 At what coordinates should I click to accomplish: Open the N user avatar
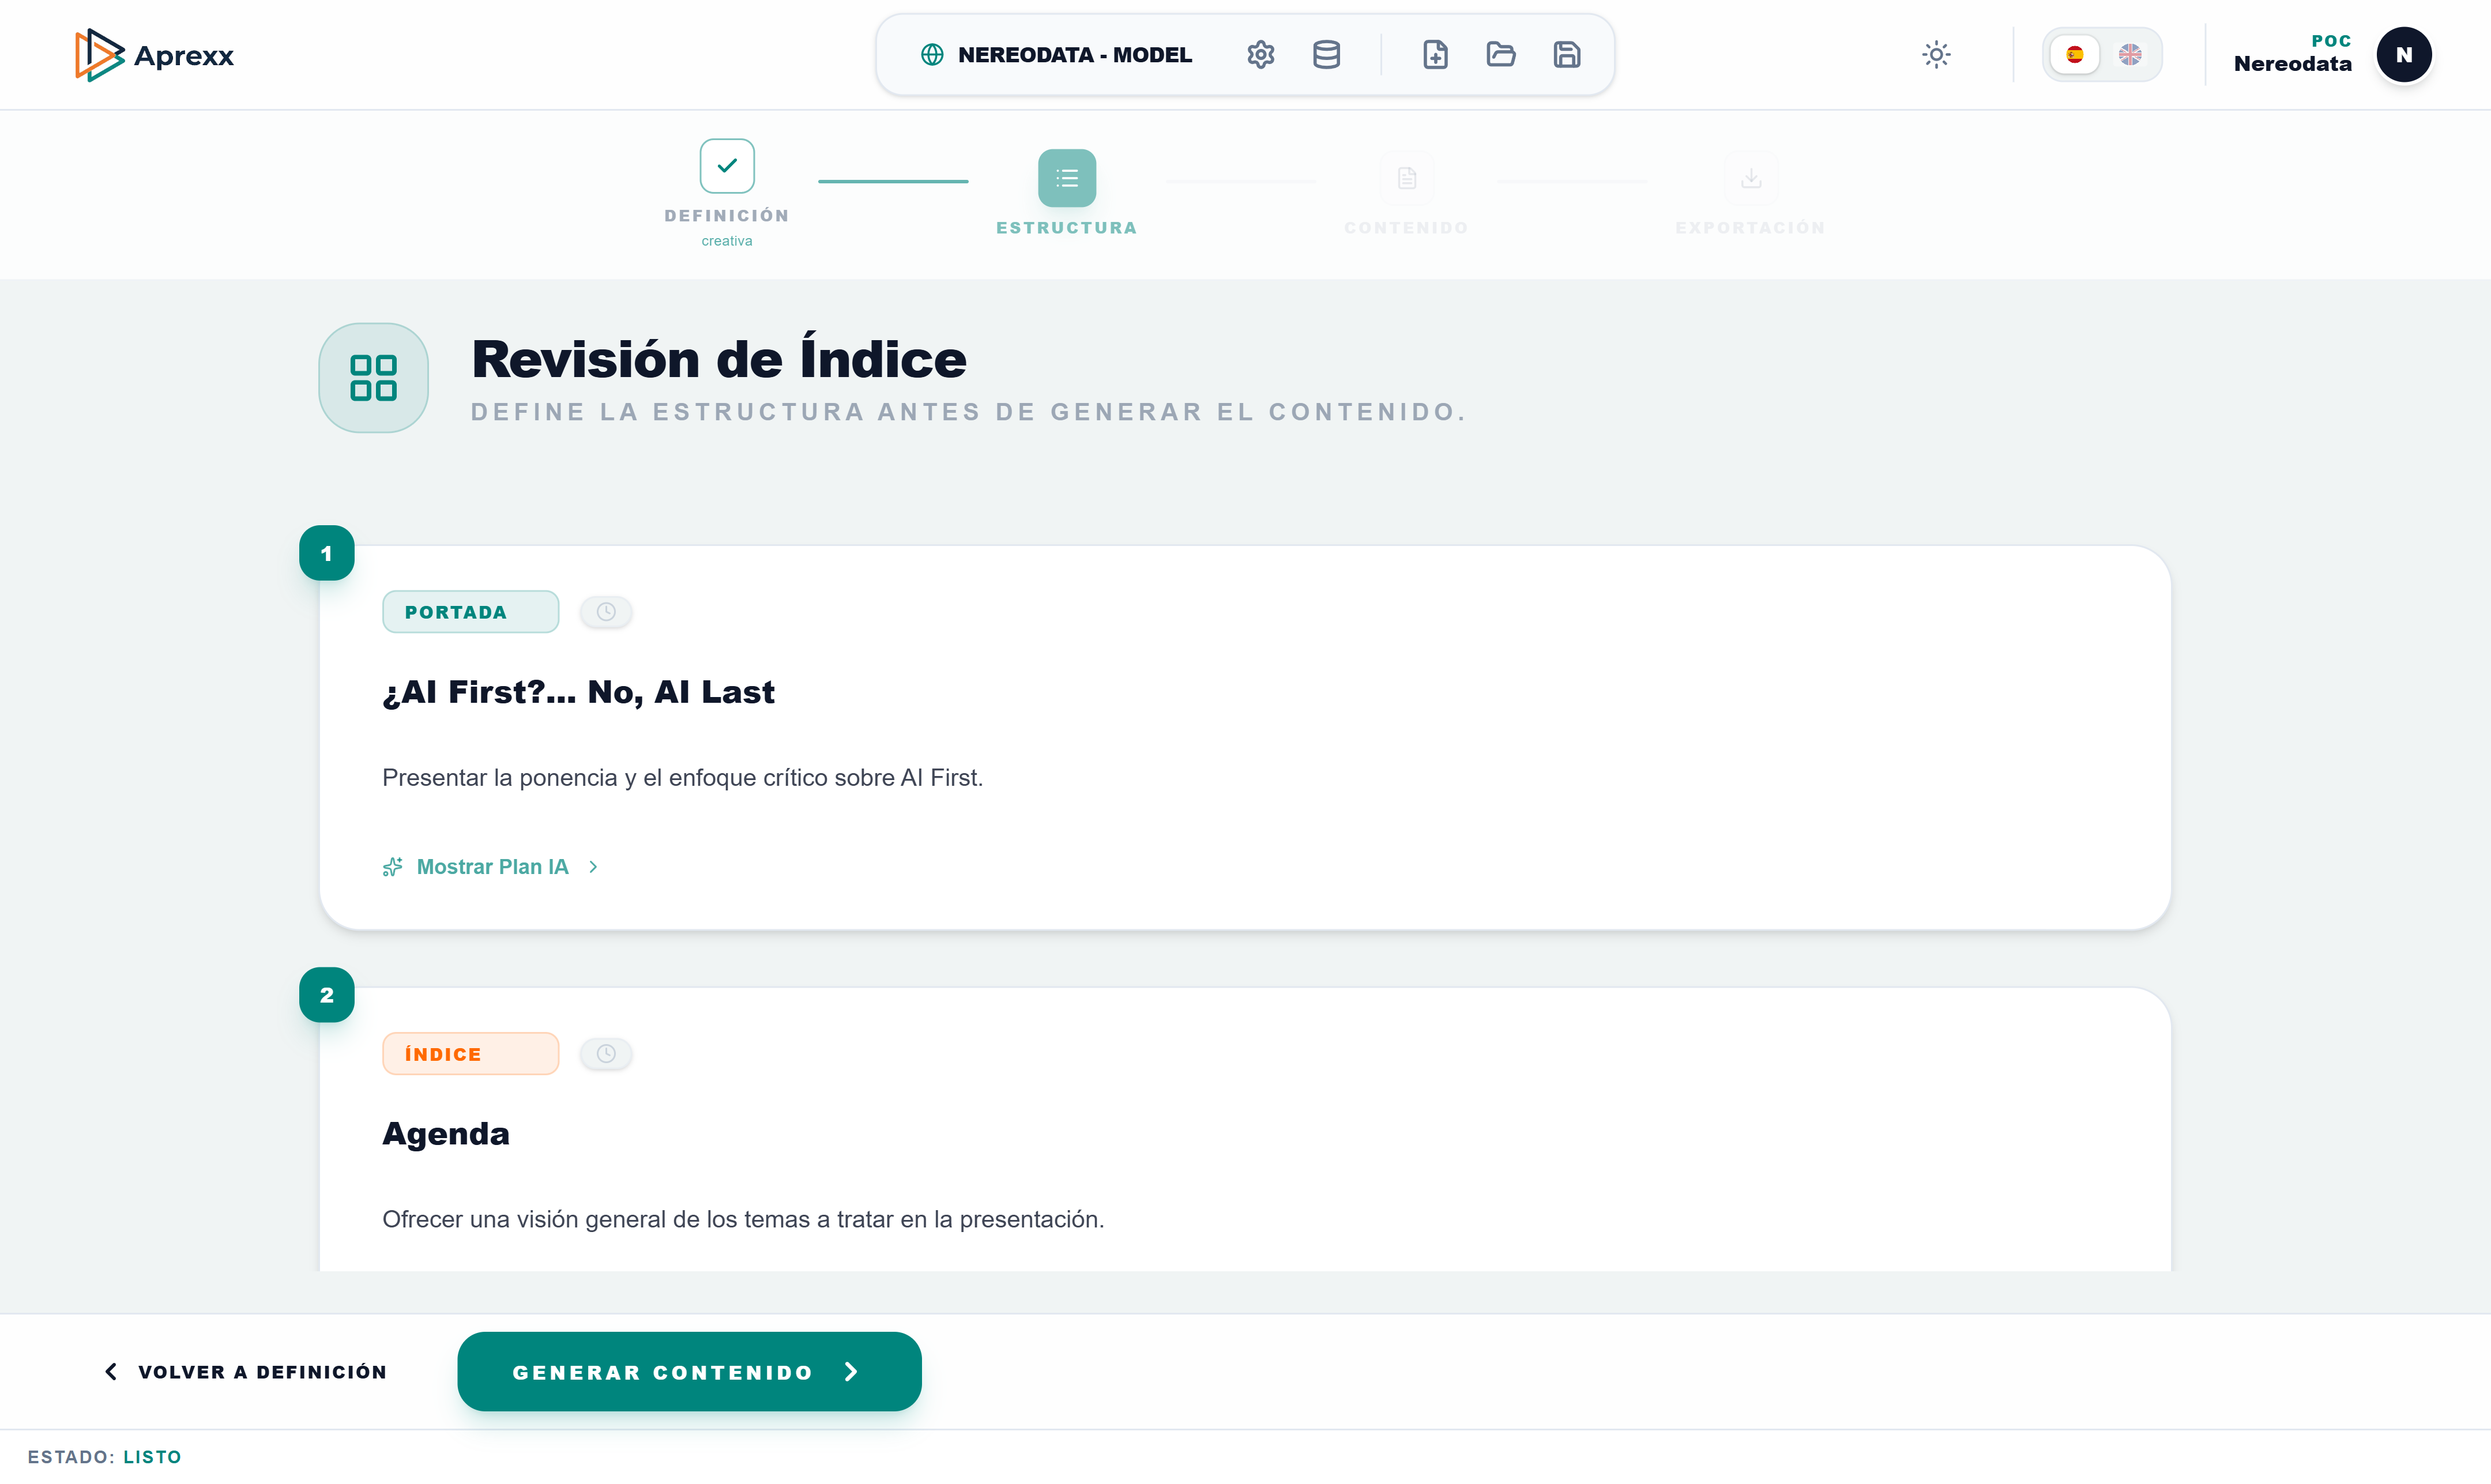[x=2403, y=55]
